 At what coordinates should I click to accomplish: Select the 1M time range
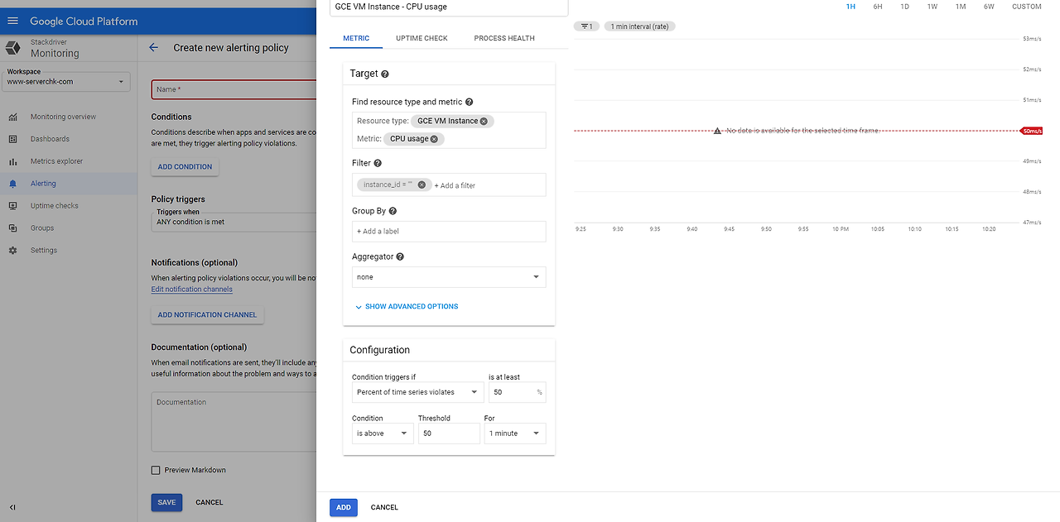(x=961, y=7)
